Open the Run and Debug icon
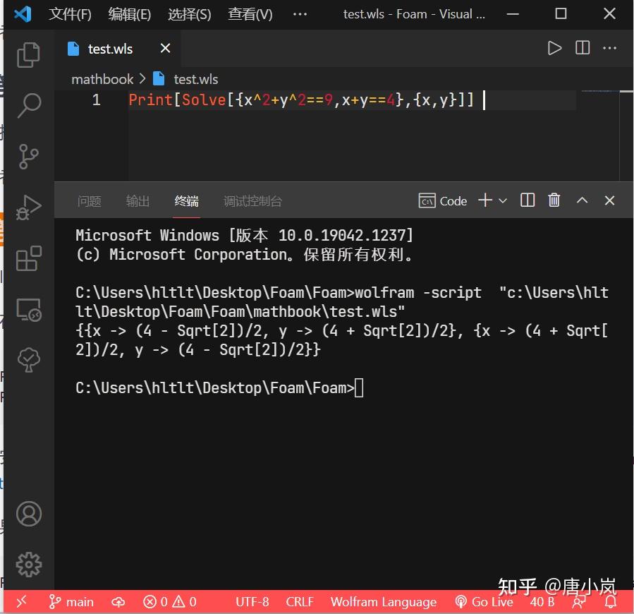 (x=28, y=207)
